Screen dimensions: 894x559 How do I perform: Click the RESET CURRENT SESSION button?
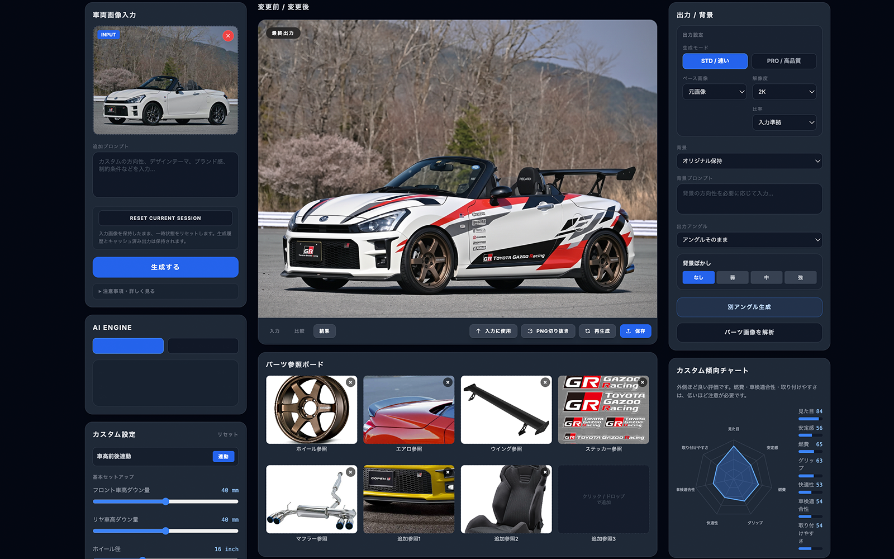(x=165, y=218)
